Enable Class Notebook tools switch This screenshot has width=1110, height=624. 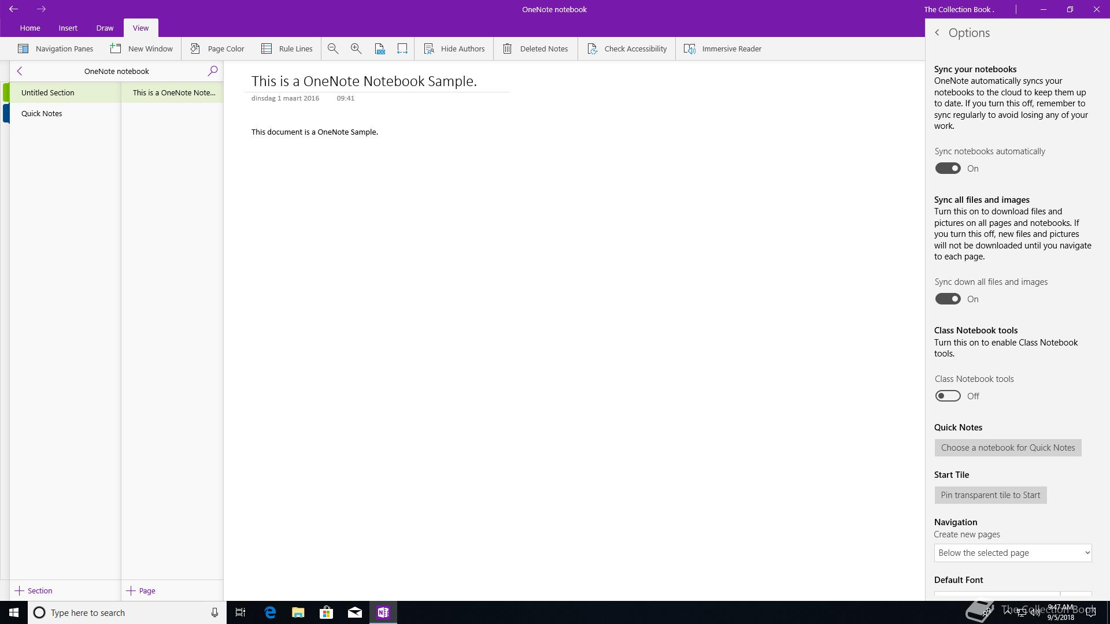948,396
